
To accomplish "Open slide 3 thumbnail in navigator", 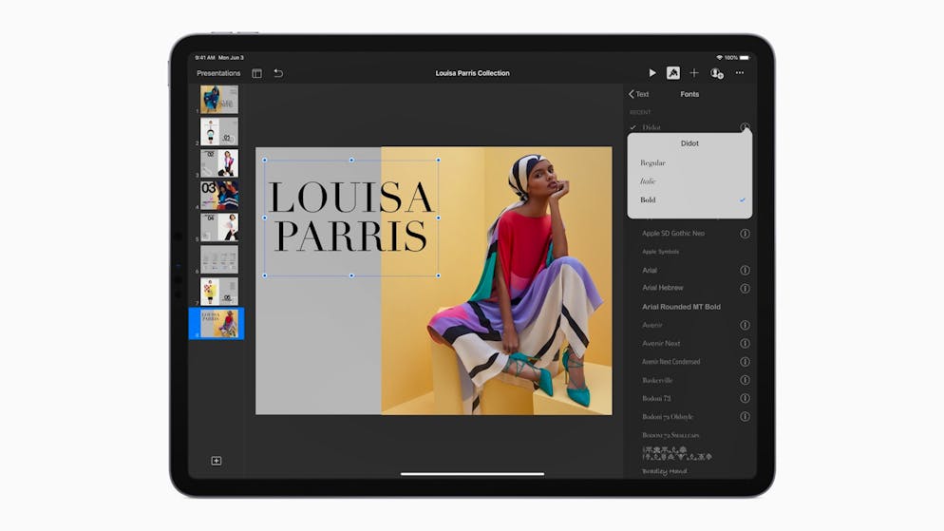I will coord(219,163).
